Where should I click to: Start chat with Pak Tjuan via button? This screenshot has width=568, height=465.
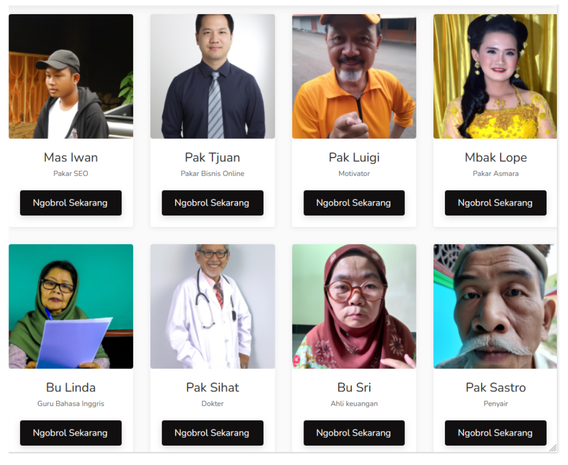(x=212, y=203)
